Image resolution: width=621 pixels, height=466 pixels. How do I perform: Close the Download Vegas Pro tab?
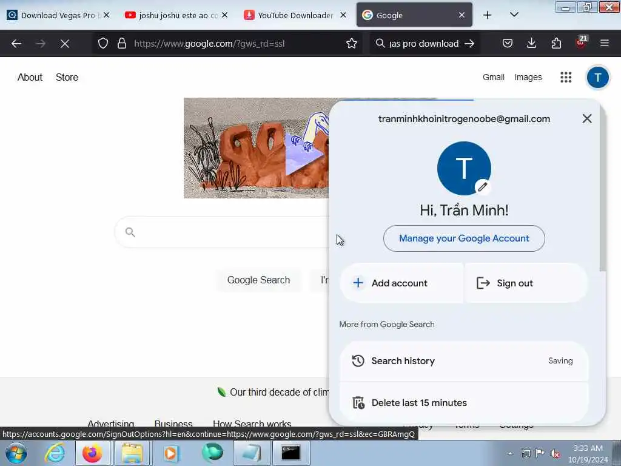click(106, 15)
